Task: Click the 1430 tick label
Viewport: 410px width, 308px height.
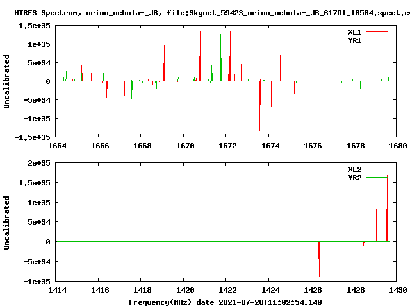Action: point(398,290)
